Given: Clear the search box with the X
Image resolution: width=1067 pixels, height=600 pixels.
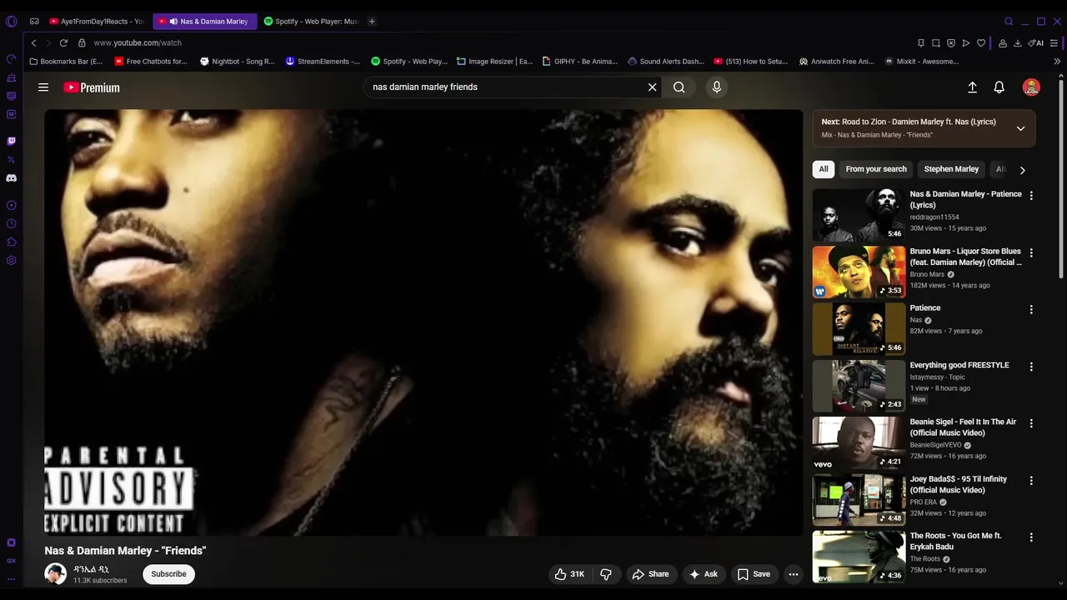Looking at the screenshot, I should (653, 87).
